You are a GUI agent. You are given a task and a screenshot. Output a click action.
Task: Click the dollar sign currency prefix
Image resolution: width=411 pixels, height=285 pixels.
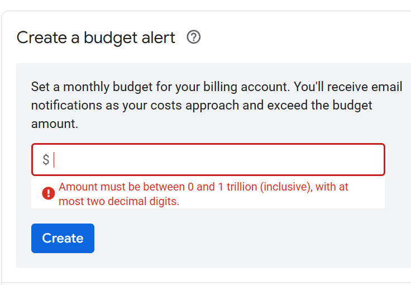point(46,159)
